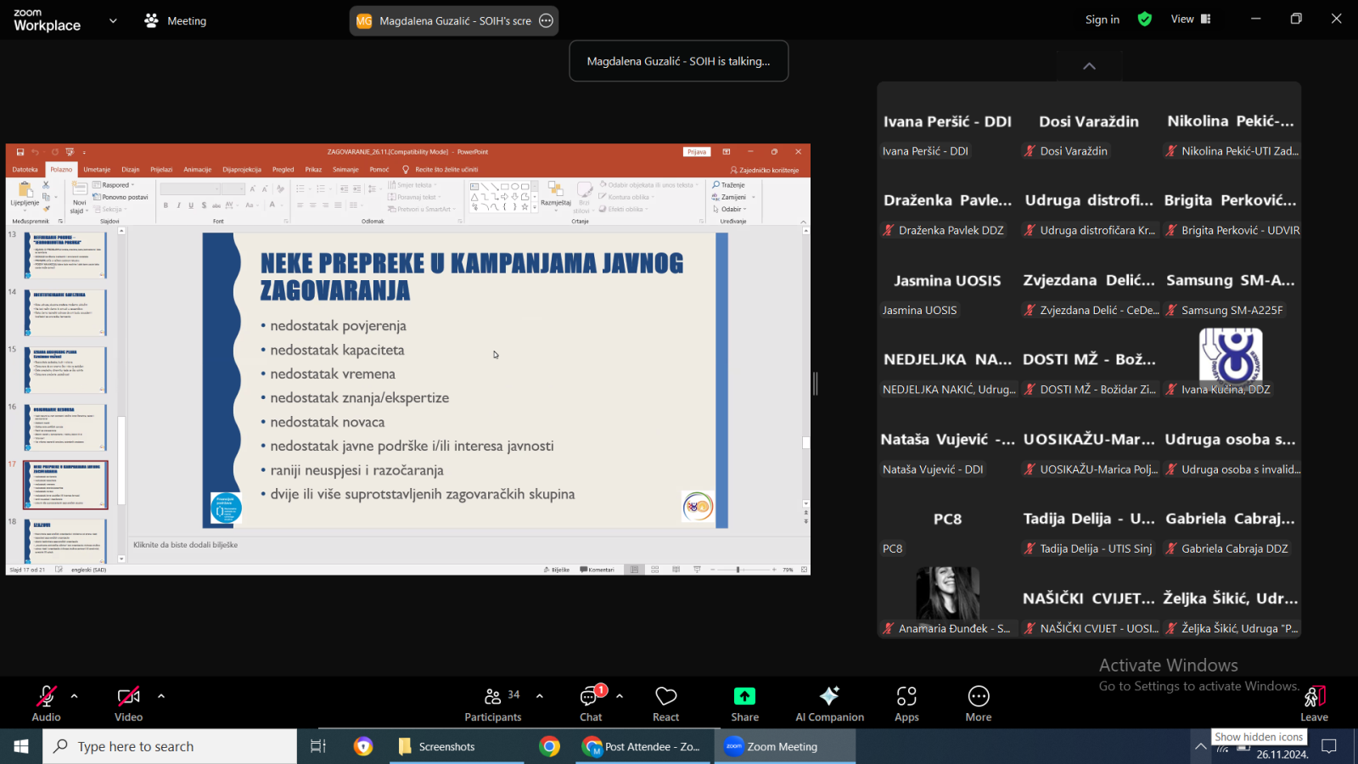Image resolution: width=1358 pixels, height=764 pixels.
Task: Open the More options menu
Action: [x=979, y=704]
